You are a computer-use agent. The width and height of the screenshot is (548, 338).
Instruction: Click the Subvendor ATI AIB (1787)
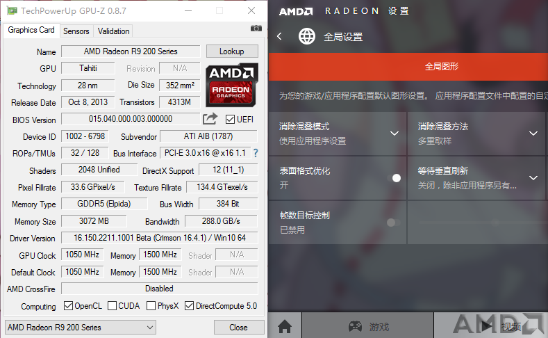[208, 136]
